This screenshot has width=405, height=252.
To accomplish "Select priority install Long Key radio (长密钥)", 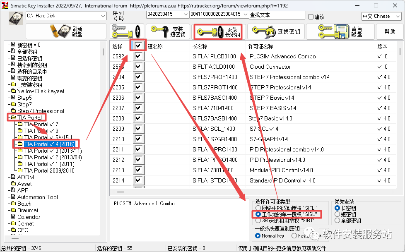I will pyautogui.click(x=337, y=208).
